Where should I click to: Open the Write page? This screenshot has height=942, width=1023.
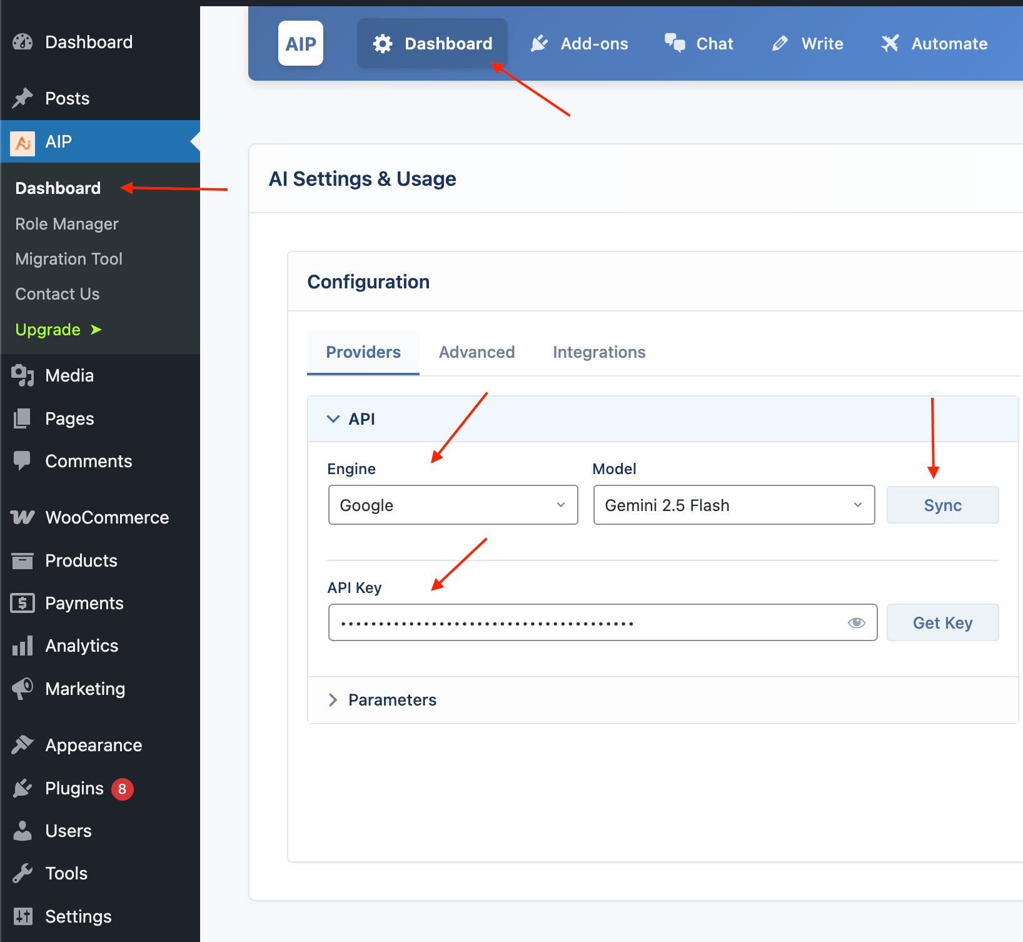807,44
